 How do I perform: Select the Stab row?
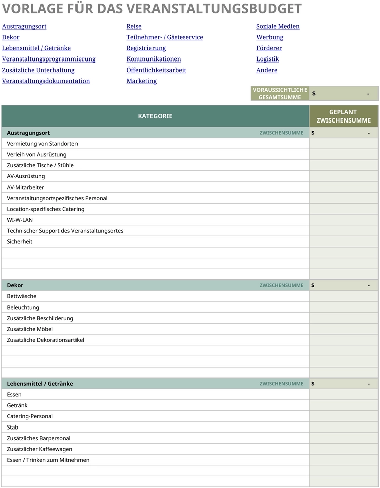coord(155,427)
